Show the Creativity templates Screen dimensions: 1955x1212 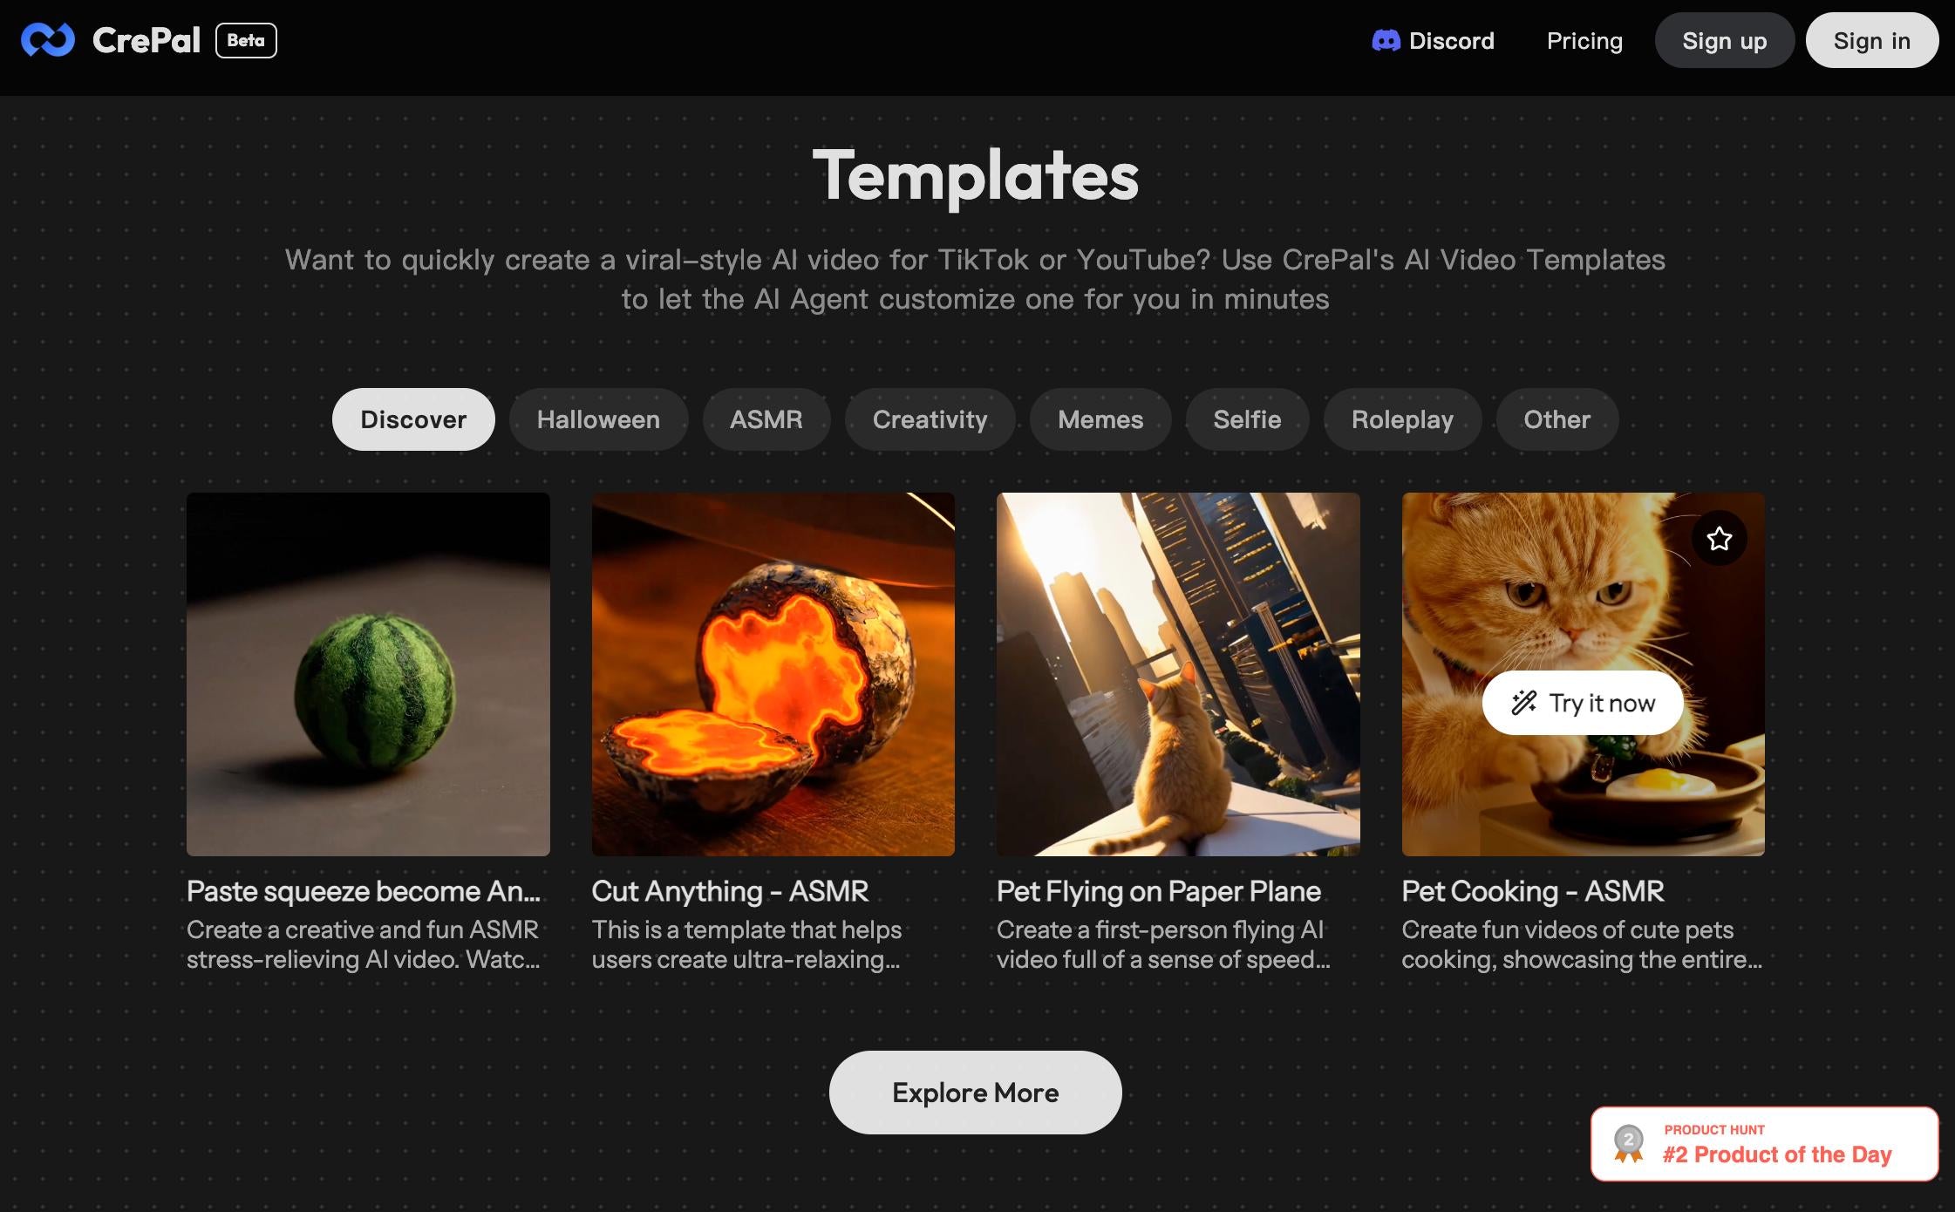[930, 419]
